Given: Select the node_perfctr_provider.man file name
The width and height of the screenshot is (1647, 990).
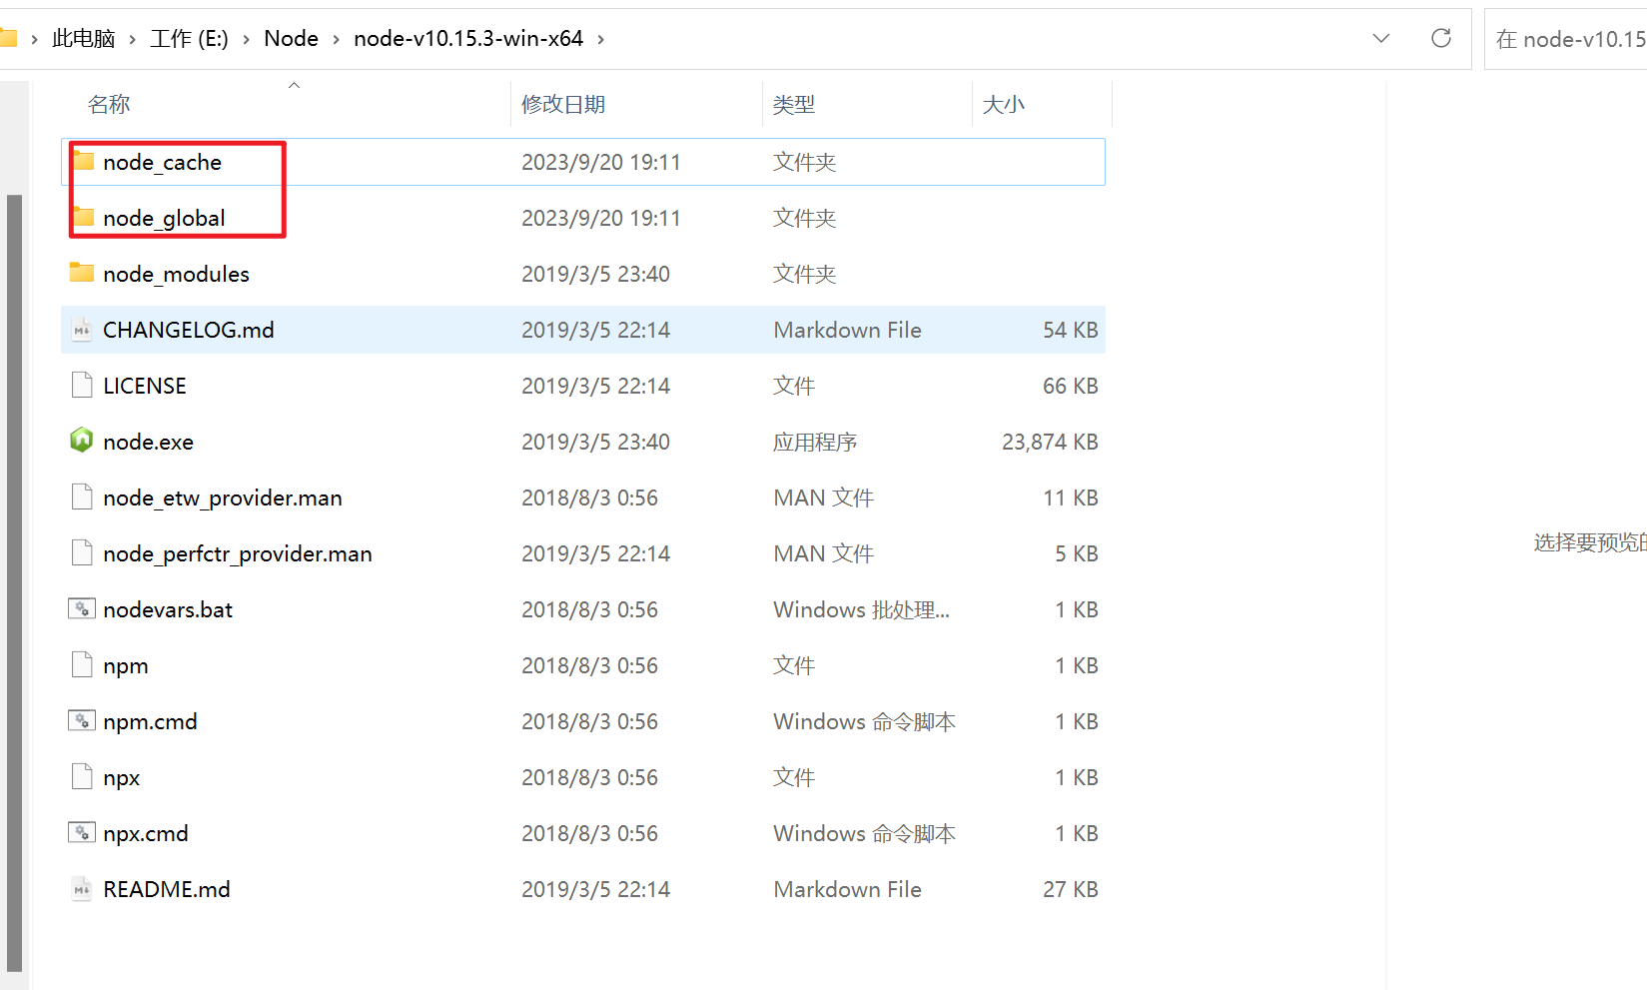Looking at the screenshot, I should point(238,553).
